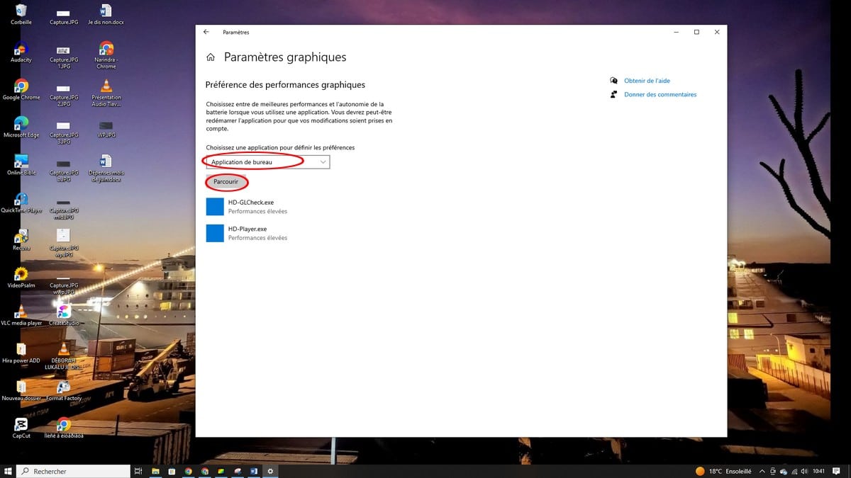The width and height of the screenshot is (851, 478).
Task: Click the home icon beside Paramètres graphiques
Action: coord(210,57)
